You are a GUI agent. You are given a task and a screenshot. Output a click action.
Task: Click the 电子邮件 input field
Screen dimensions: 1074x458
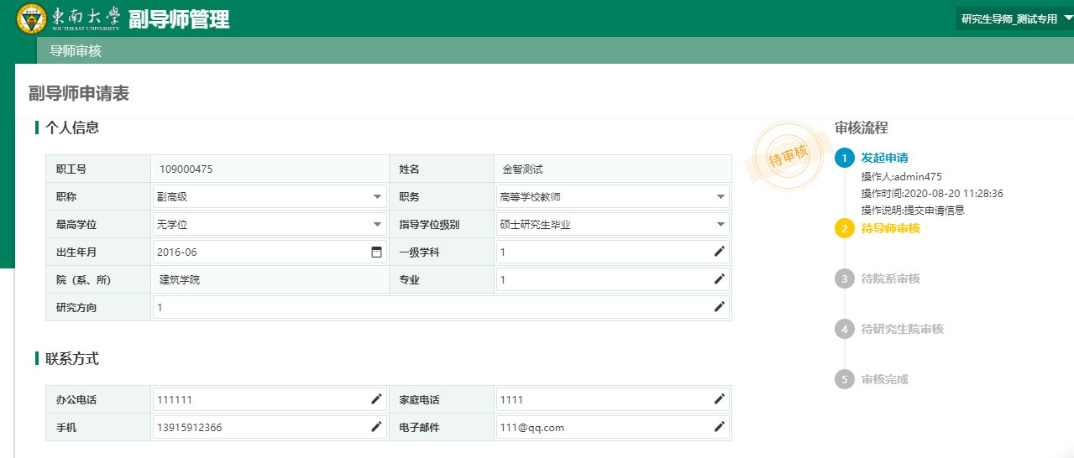click(x=600, y=427)
